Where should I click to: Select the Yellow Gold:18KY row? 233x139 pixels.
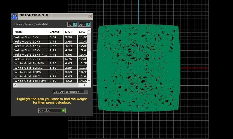(50, 50)
